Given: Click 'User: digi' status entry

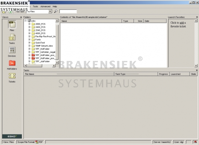Looking at the screenshot, I should pos(179,142).
